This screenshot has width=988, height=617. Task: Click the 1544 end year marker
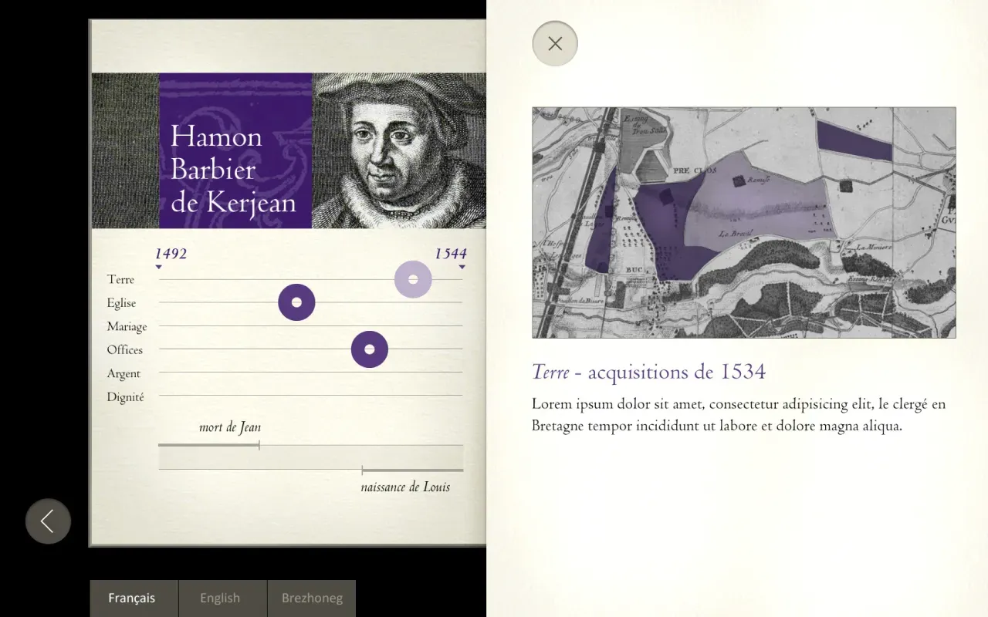(450, 255)
